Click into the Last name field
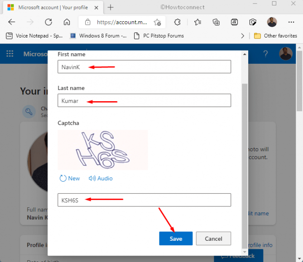This screenshot has width=303, height=262. point(144,100)
